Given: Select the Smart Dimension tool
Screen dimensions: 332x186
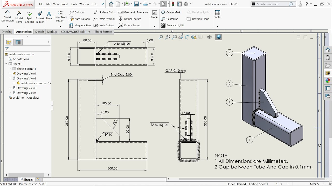Looking at the screenshot, I should coord(8,17).
